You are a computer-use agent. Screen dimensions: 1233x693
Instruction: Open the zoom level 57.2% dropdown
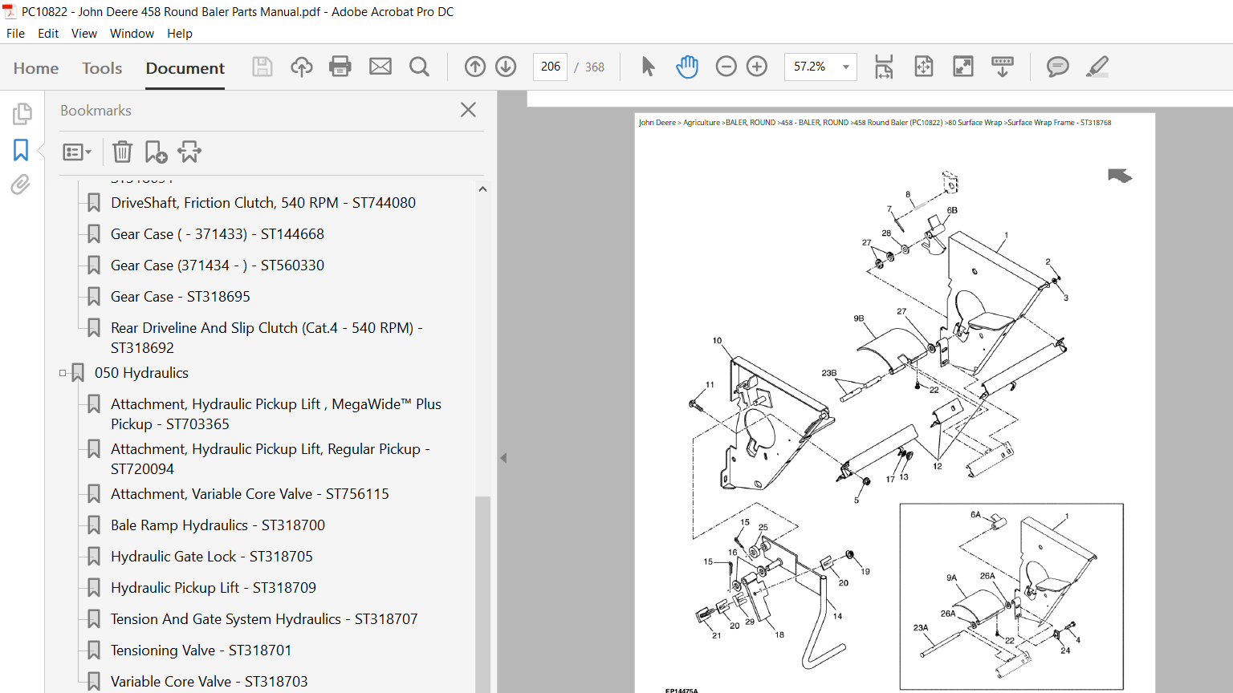pos(845,67)
